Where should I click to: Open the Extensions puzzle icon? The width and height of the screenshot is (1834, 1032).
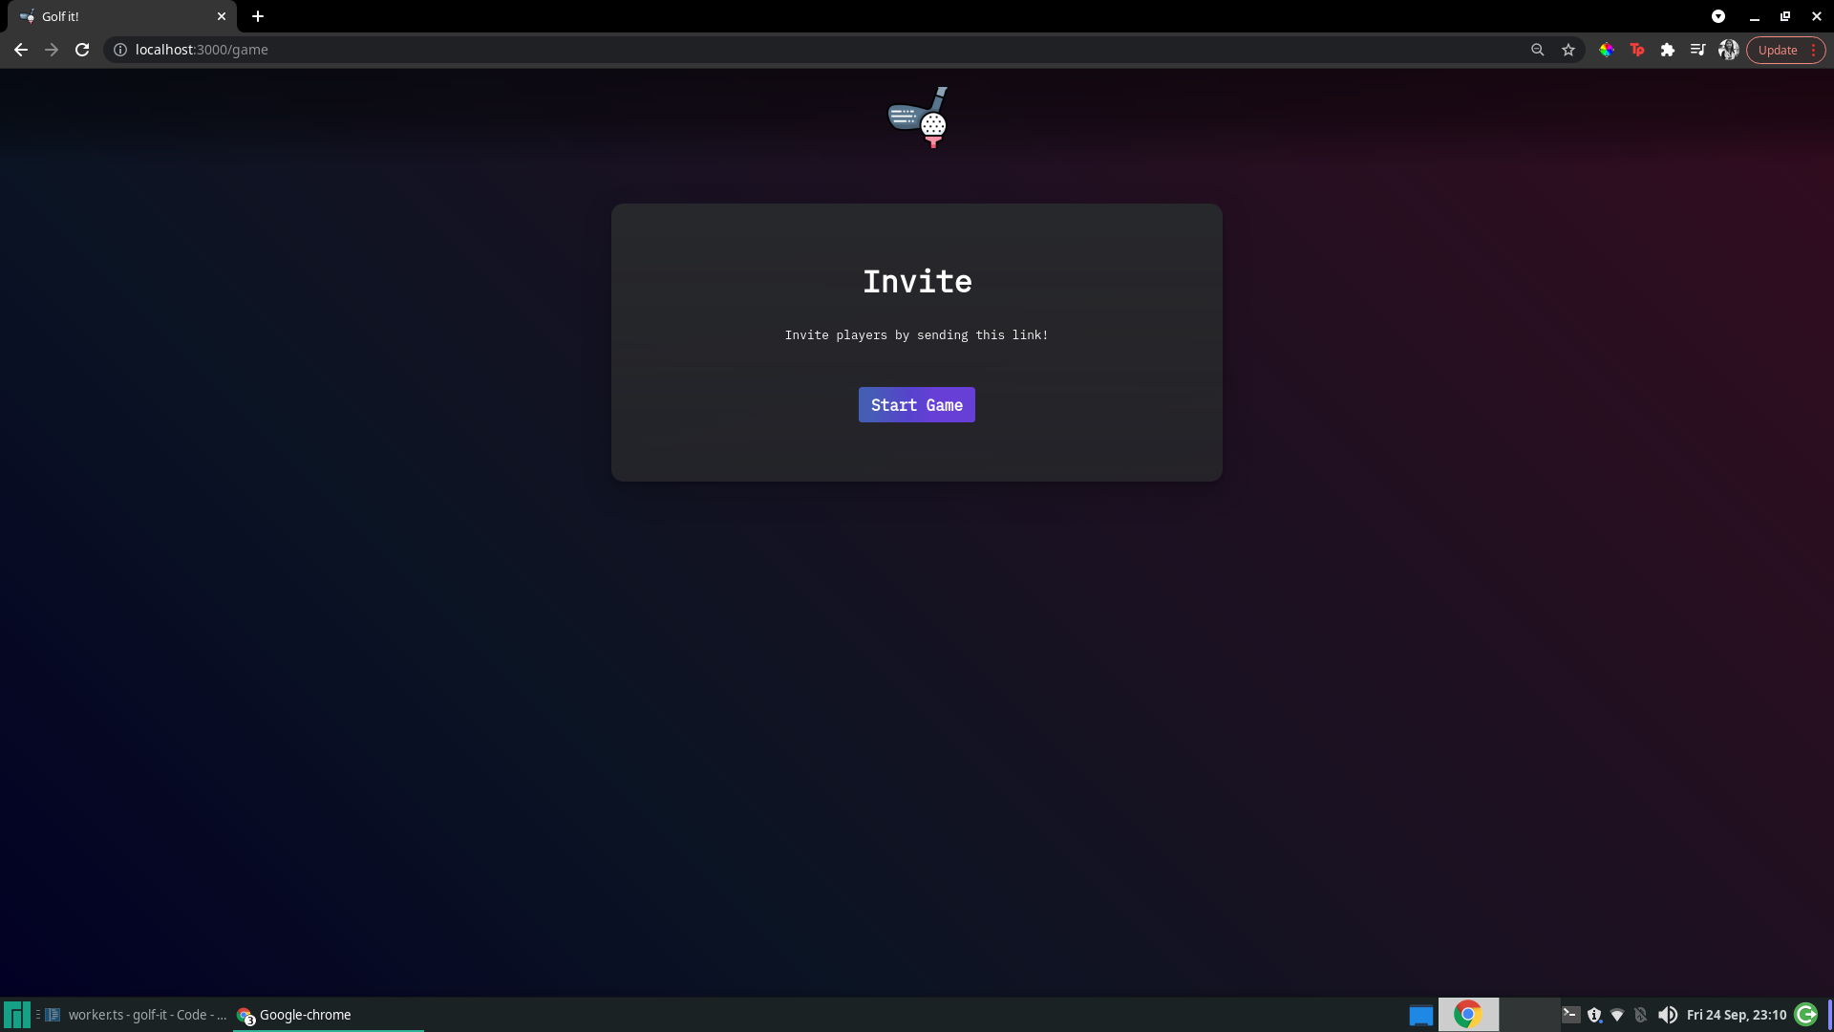tap(1668, 50)
